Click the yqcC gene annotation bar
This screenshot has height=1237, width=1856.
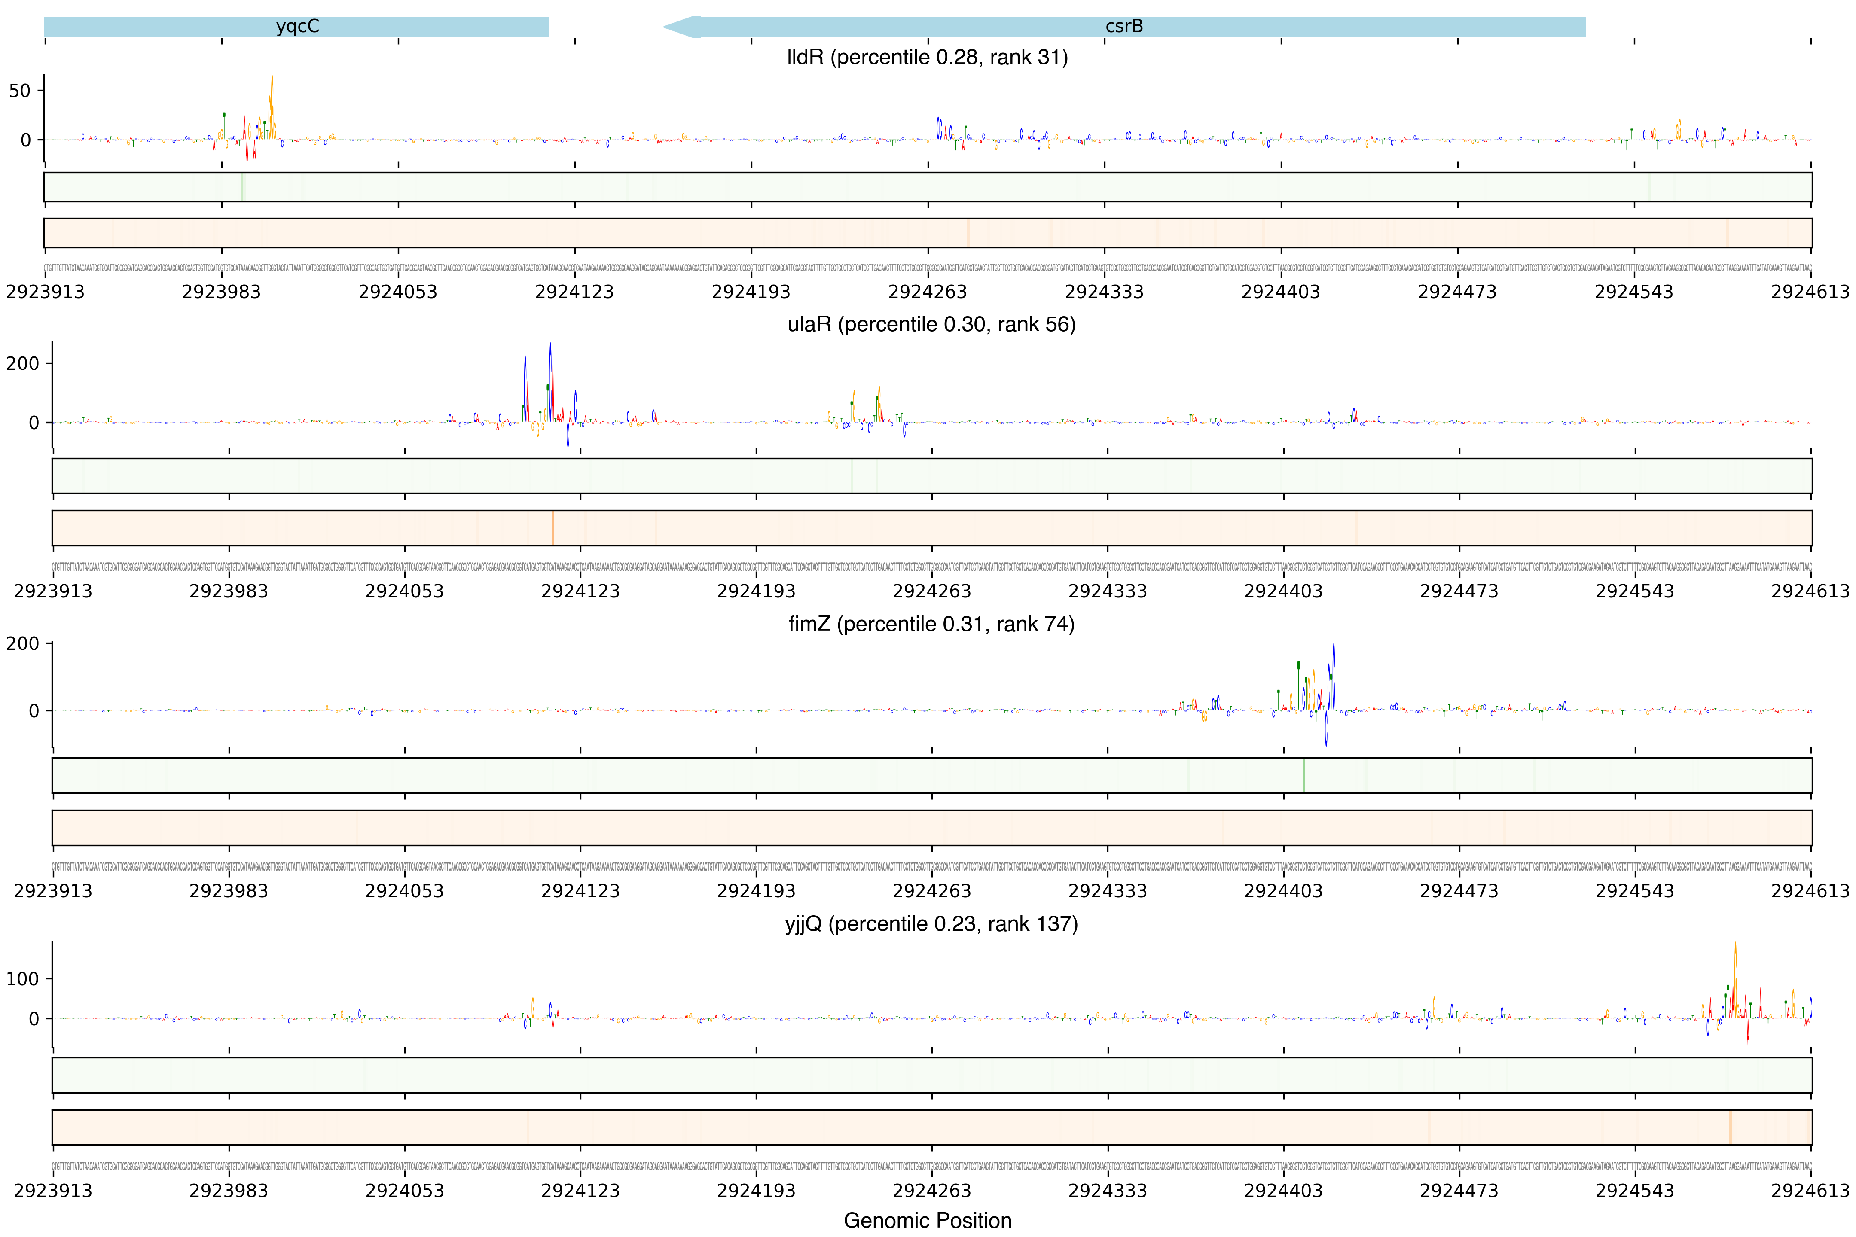click(x=297, y=27)
